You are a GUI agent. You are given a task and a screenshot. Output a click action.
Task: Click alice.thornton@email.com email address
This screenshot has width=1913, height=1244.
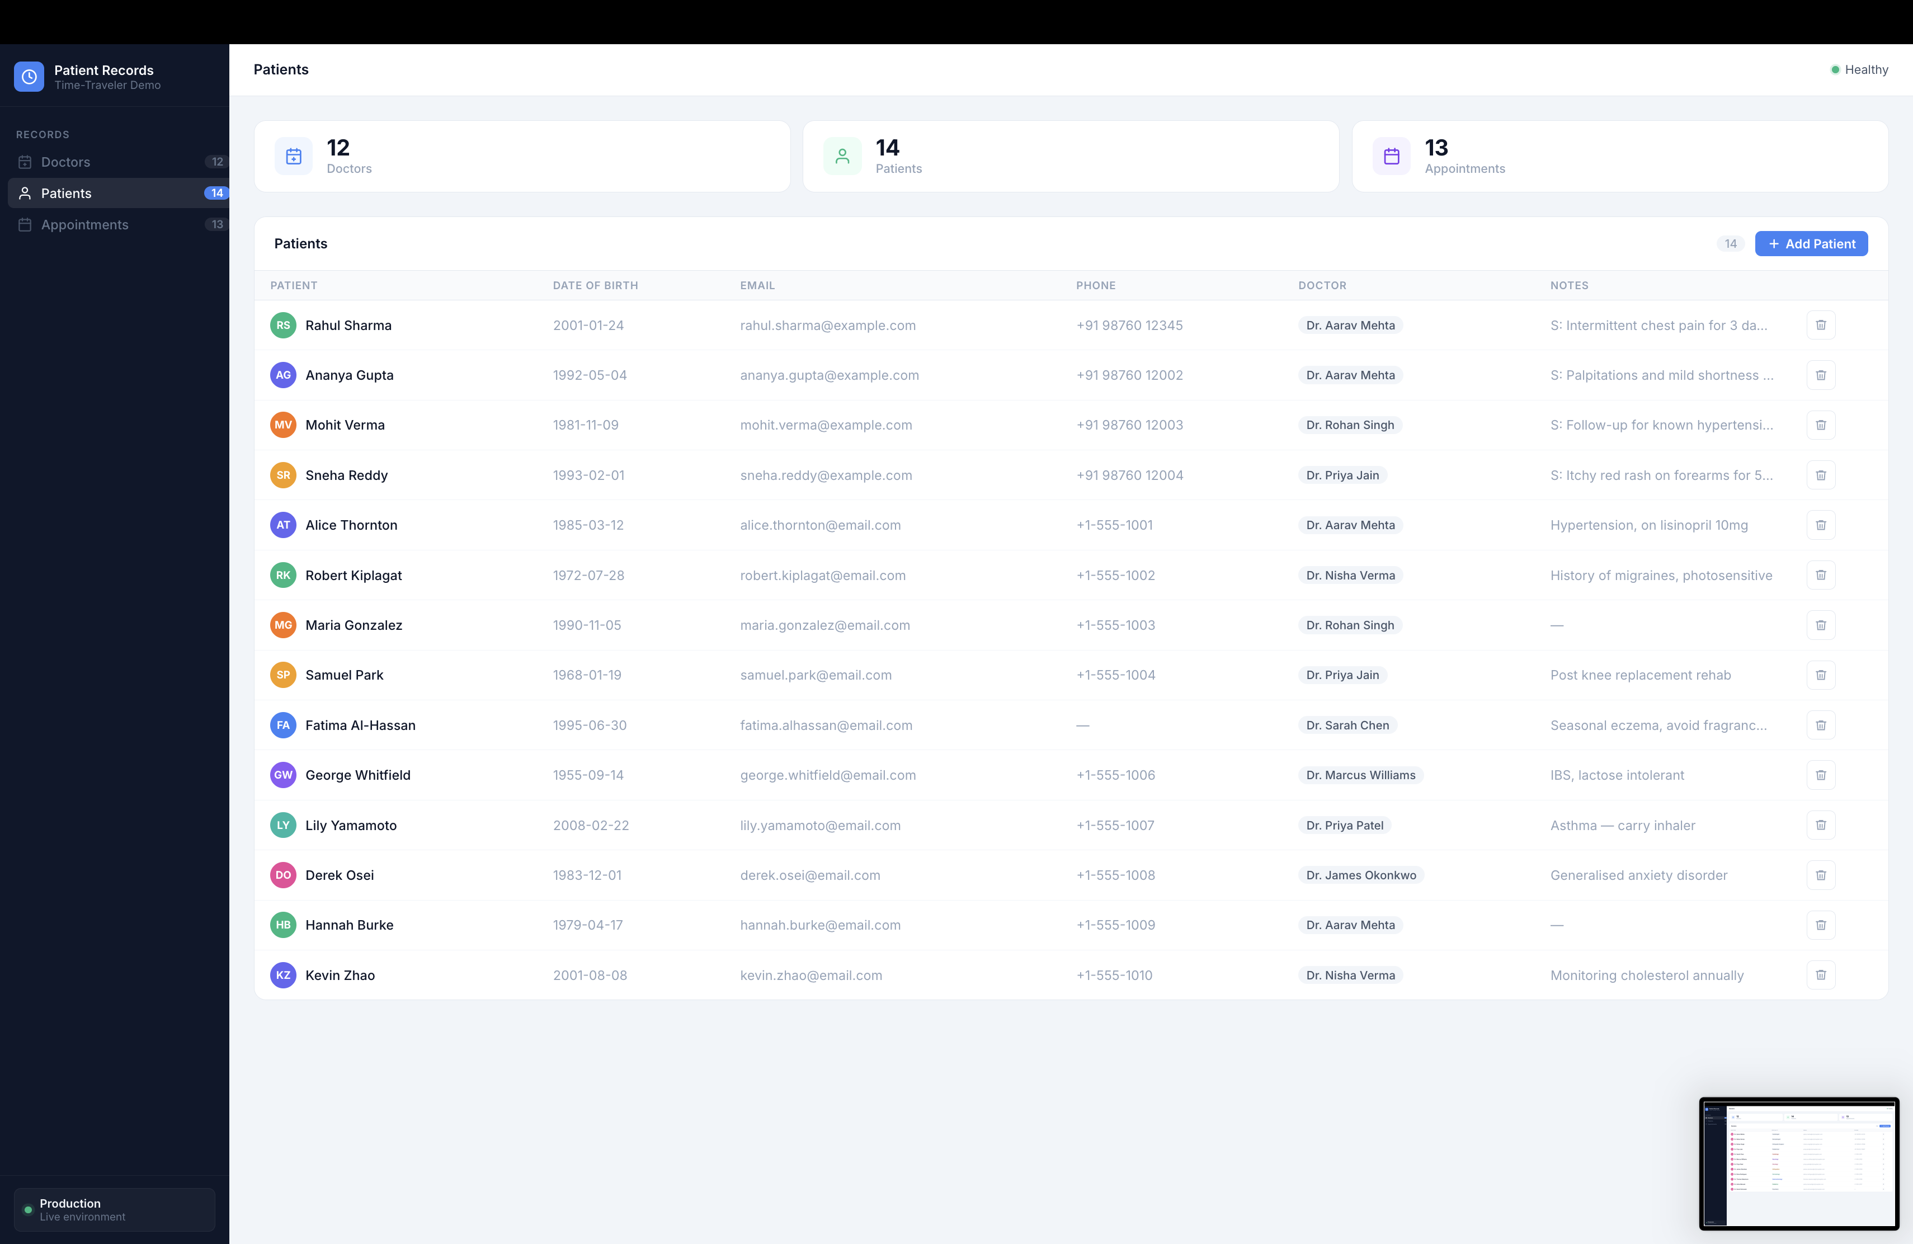[820, 525]
